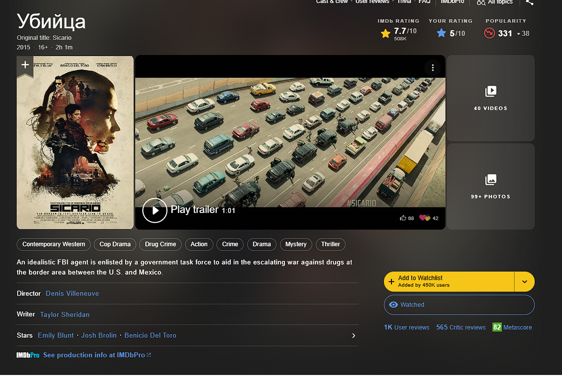Open Josh Brolin's page
This screenshot has width=562, height=377.
coord(99,336)
